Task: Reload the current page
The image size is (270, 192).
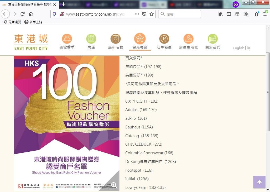Action: [x=23, y=14]
